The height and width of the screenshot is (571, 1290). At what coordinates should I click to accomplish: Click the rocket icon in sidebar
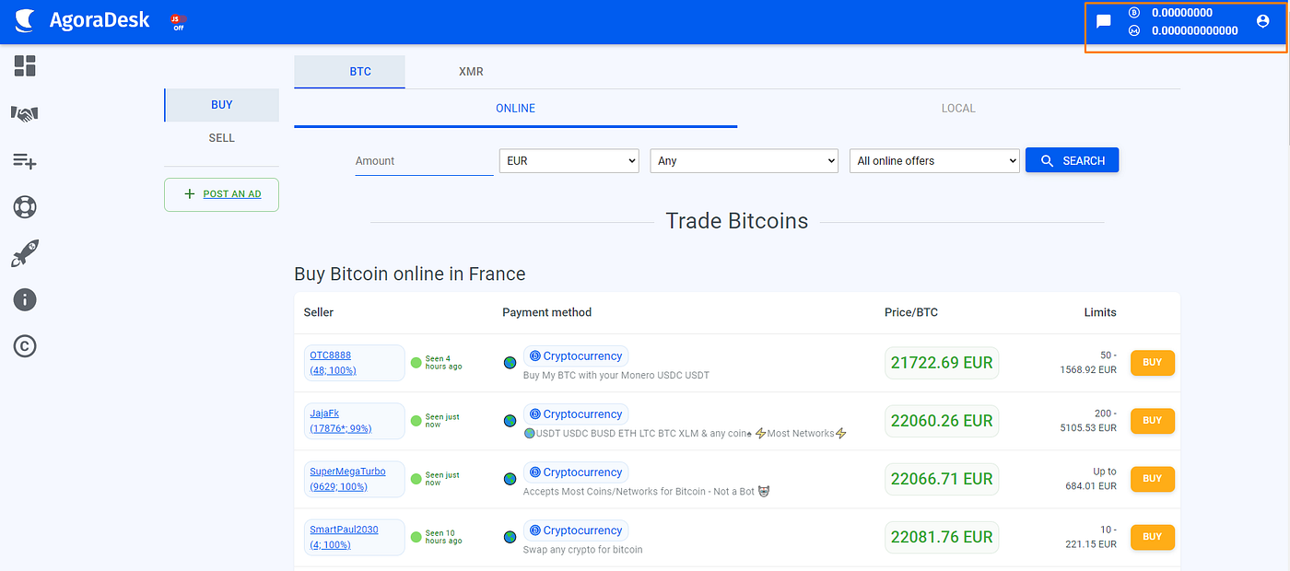tap(25, 253)
